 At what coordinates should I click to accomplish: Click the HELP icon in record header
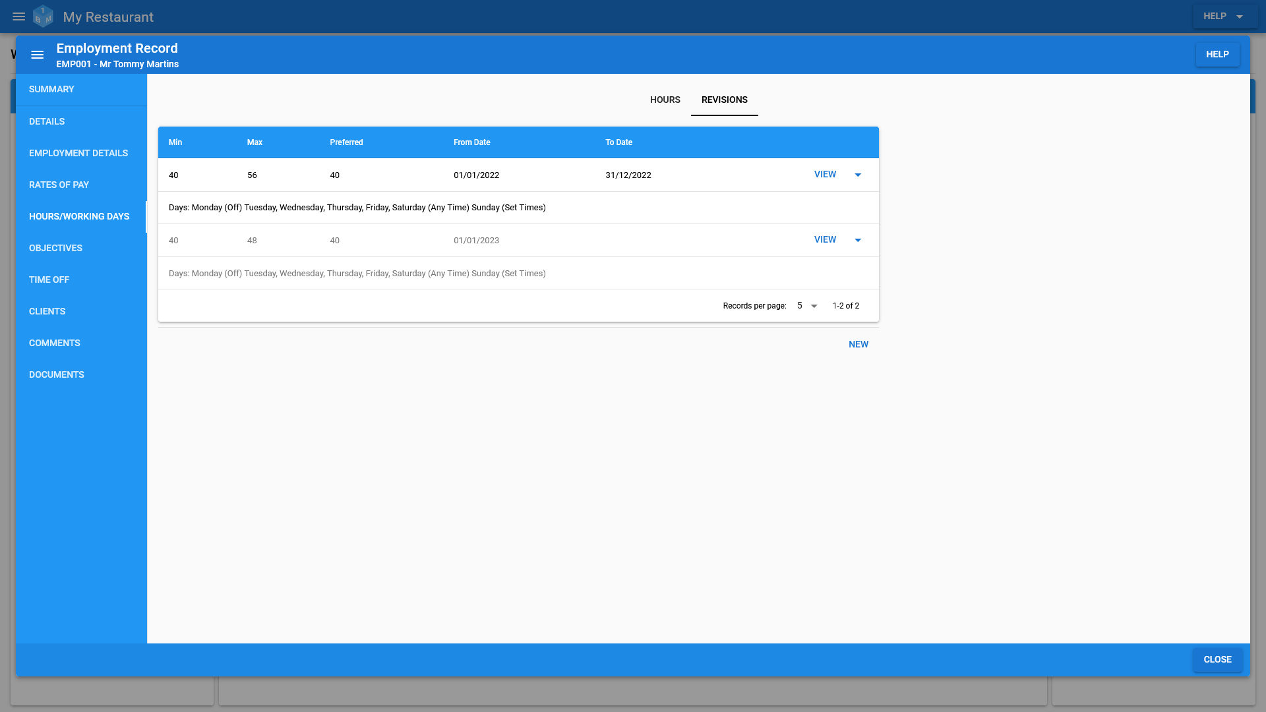click(x=1217, y=54)
